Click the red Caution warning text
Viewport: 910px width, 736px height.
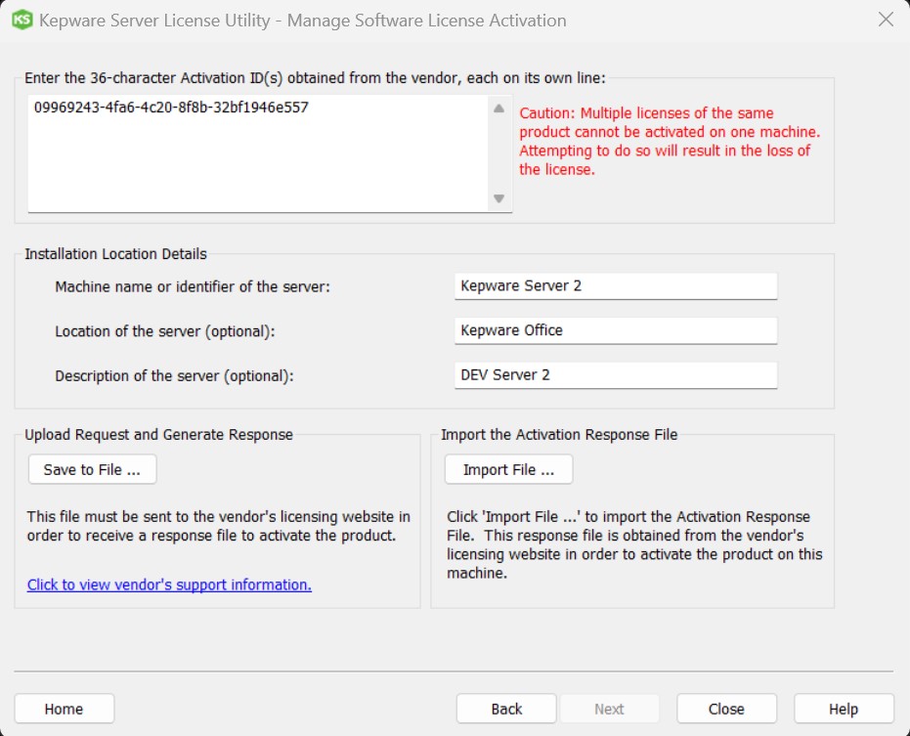pyautogui.click(x=669, y=142)
